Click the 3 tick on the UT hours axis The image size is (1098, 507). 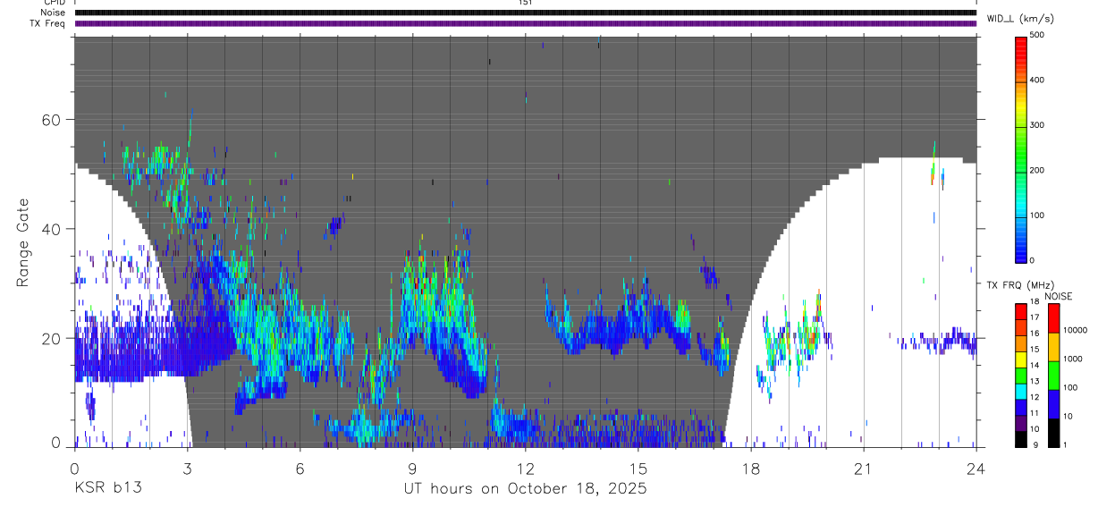point(187,468)
